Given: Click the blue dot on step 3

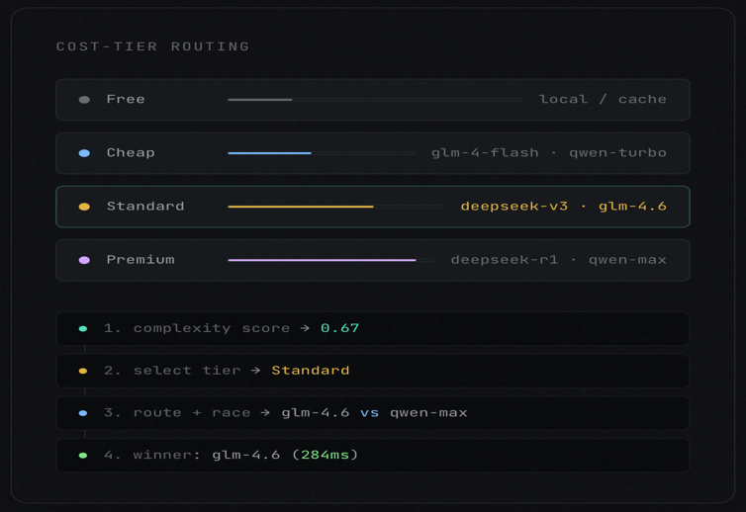Looking at the screenshot, I should pyautogui.click(x=83, y=413).
